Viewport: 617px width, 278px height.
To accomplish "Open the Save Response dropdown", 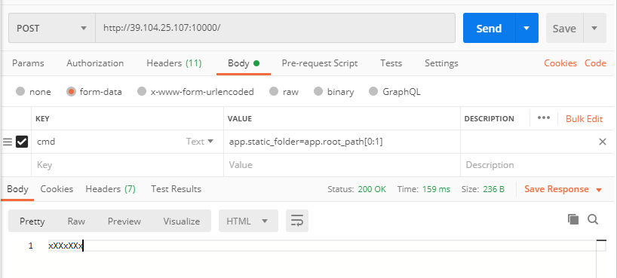I will pyautogui.click(x=563, y=189).
